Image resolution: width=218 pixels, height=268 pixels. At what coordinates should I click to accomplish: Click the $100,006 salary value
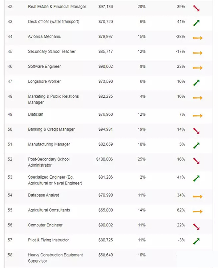(105, 159)
